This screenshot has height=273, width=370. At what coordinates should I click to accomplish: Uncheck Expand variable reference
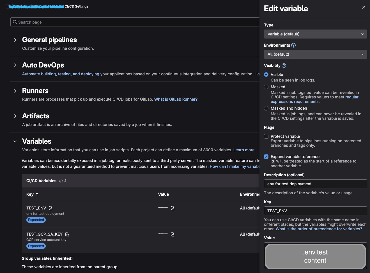[266, 157]
